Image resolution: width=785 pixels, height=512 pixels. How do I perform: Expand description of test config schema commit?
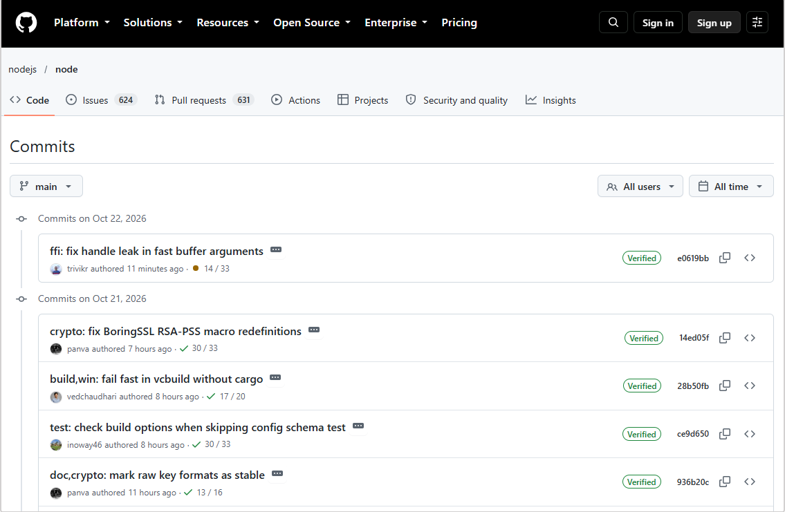[x=358, y=426]
